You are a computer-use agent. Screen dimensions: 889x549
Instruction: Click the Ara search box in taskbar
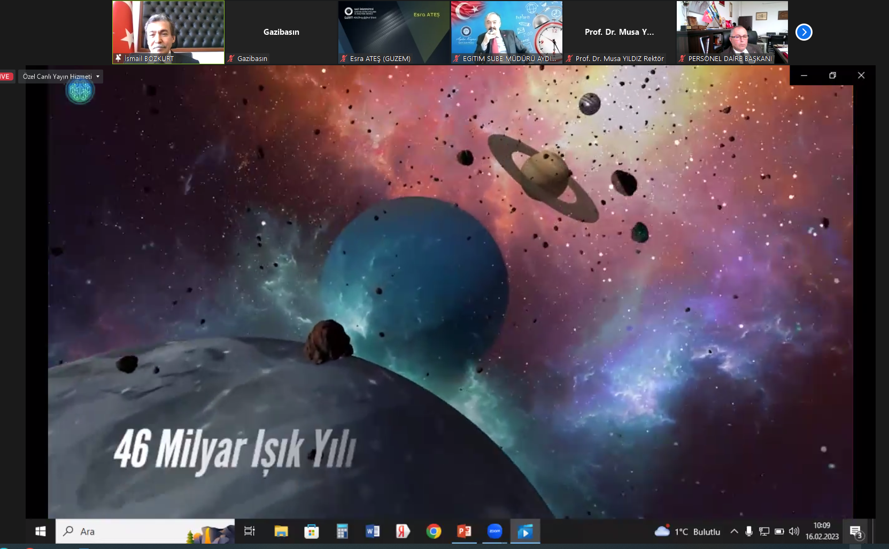145,531
